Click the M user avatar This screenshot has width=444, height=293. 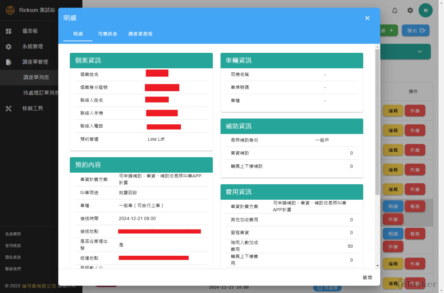click(x=425, y=10)
